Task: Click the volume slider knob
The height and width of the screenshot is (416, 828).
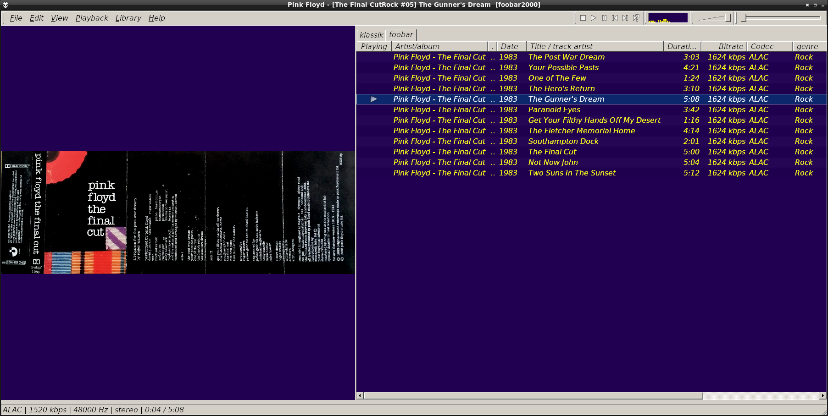Action: click(728, 18)
